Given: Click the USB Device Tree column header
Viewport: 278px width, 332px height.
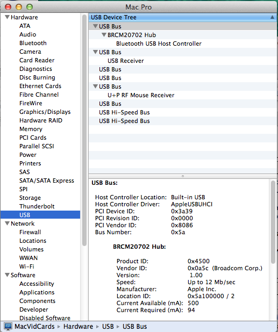Looking at the screenshot, I should 183,17.
